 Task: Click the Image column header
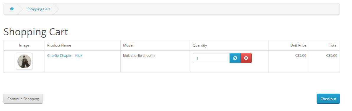(x=24, y=45)
